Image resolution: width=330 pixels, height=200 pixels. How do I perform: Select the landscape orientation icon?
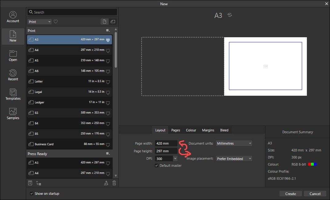pyautogui.click(x=112, y=22)
